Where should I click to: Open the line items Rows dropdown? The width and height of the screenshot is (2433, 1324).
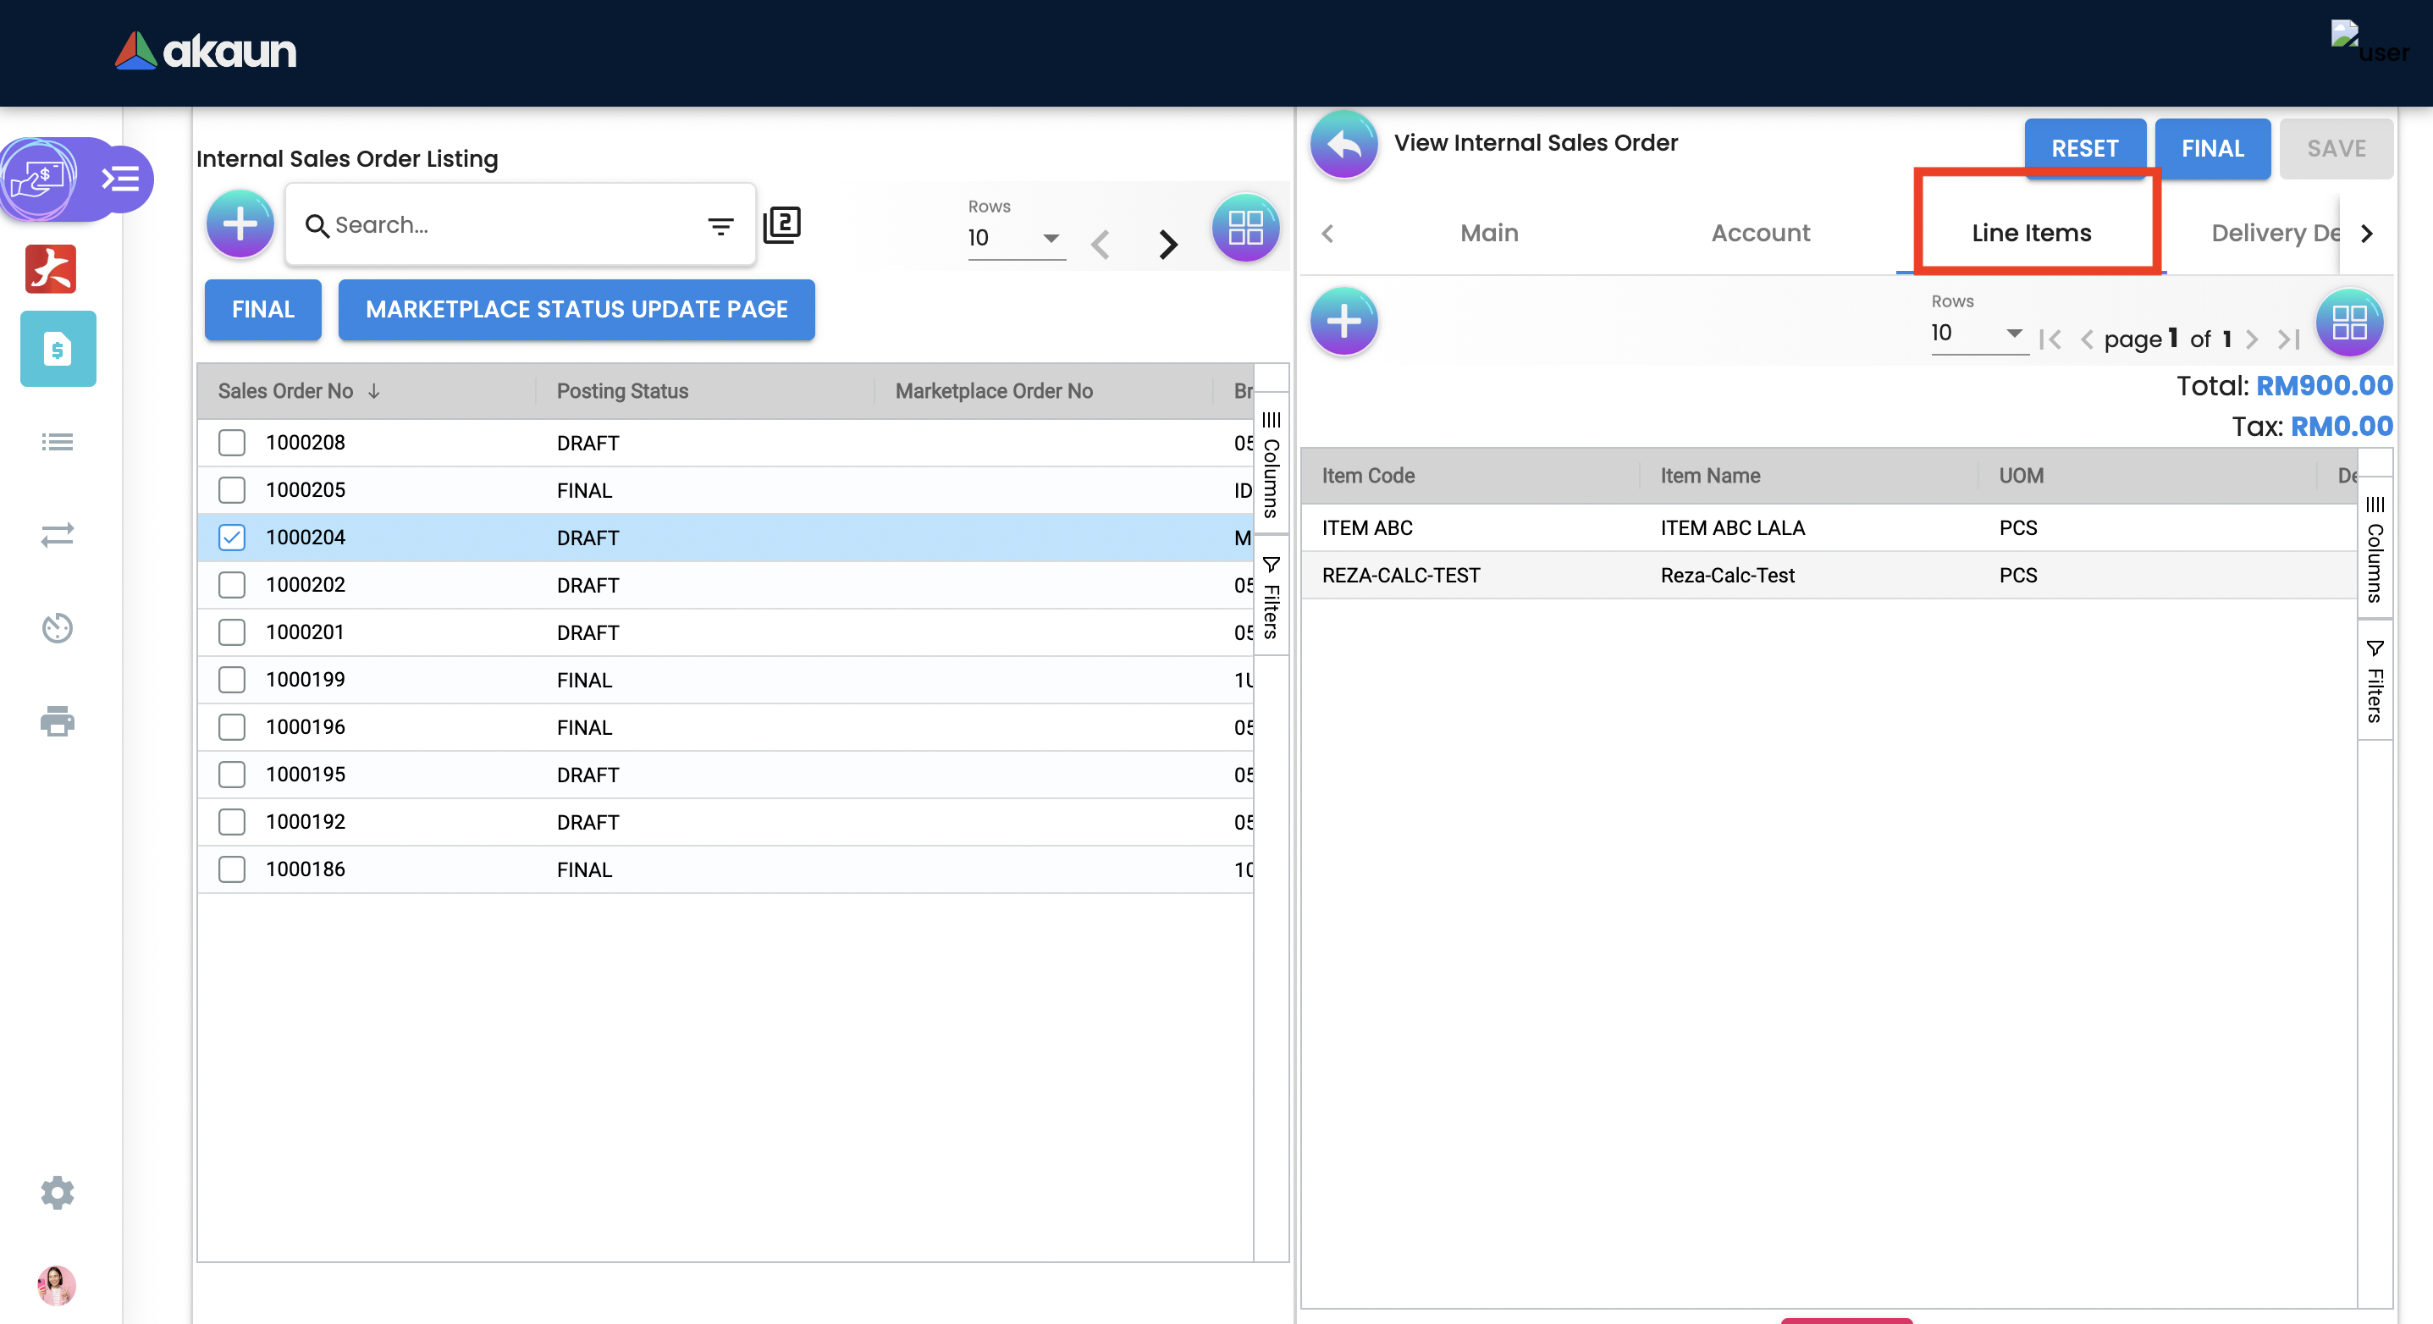1978,334
